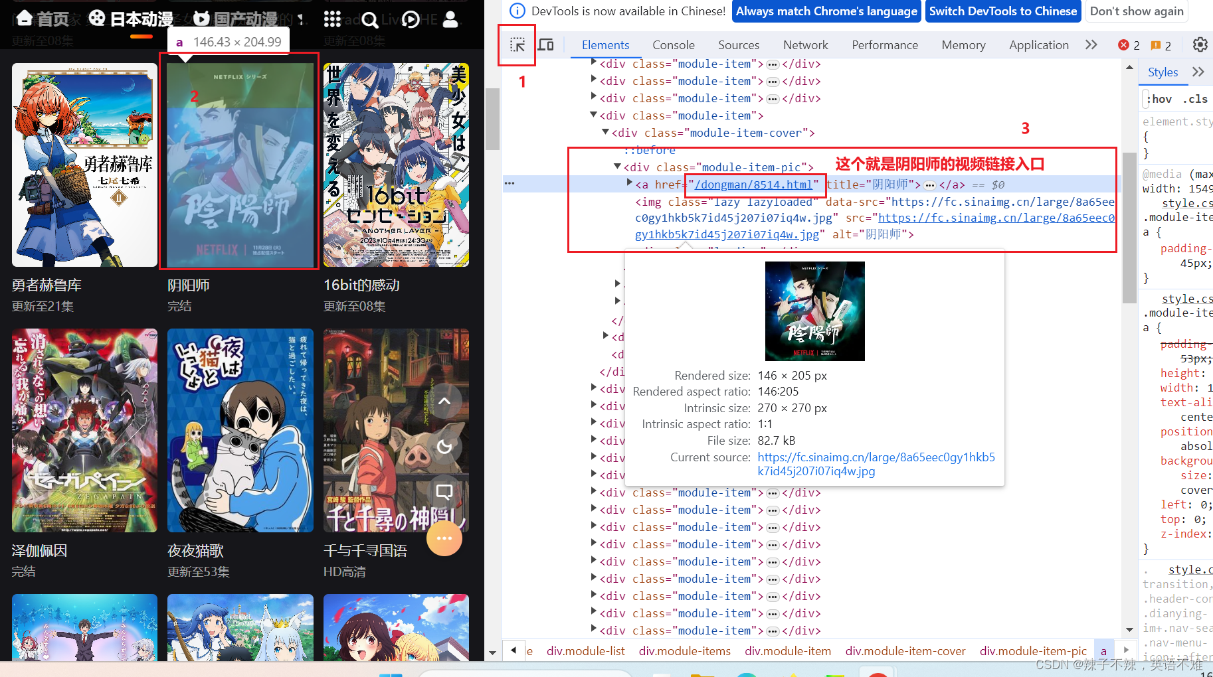Select div.module-items in breadcrumb bar

tap(684, 651)
